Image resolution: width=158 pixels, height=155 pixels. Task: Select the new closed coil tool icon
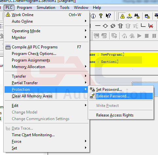tap(113, 26)
